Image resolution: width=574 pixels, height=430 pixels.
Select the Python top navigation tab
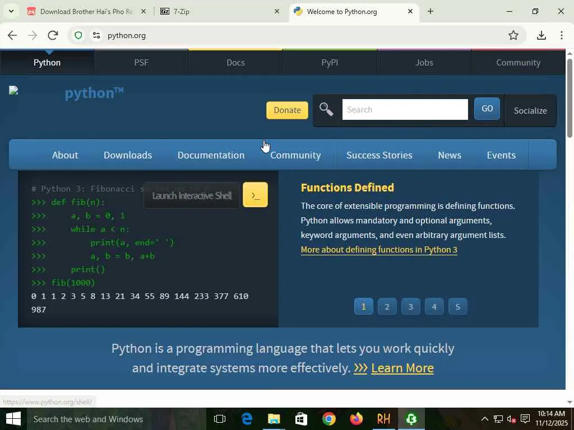coord(47,63)
